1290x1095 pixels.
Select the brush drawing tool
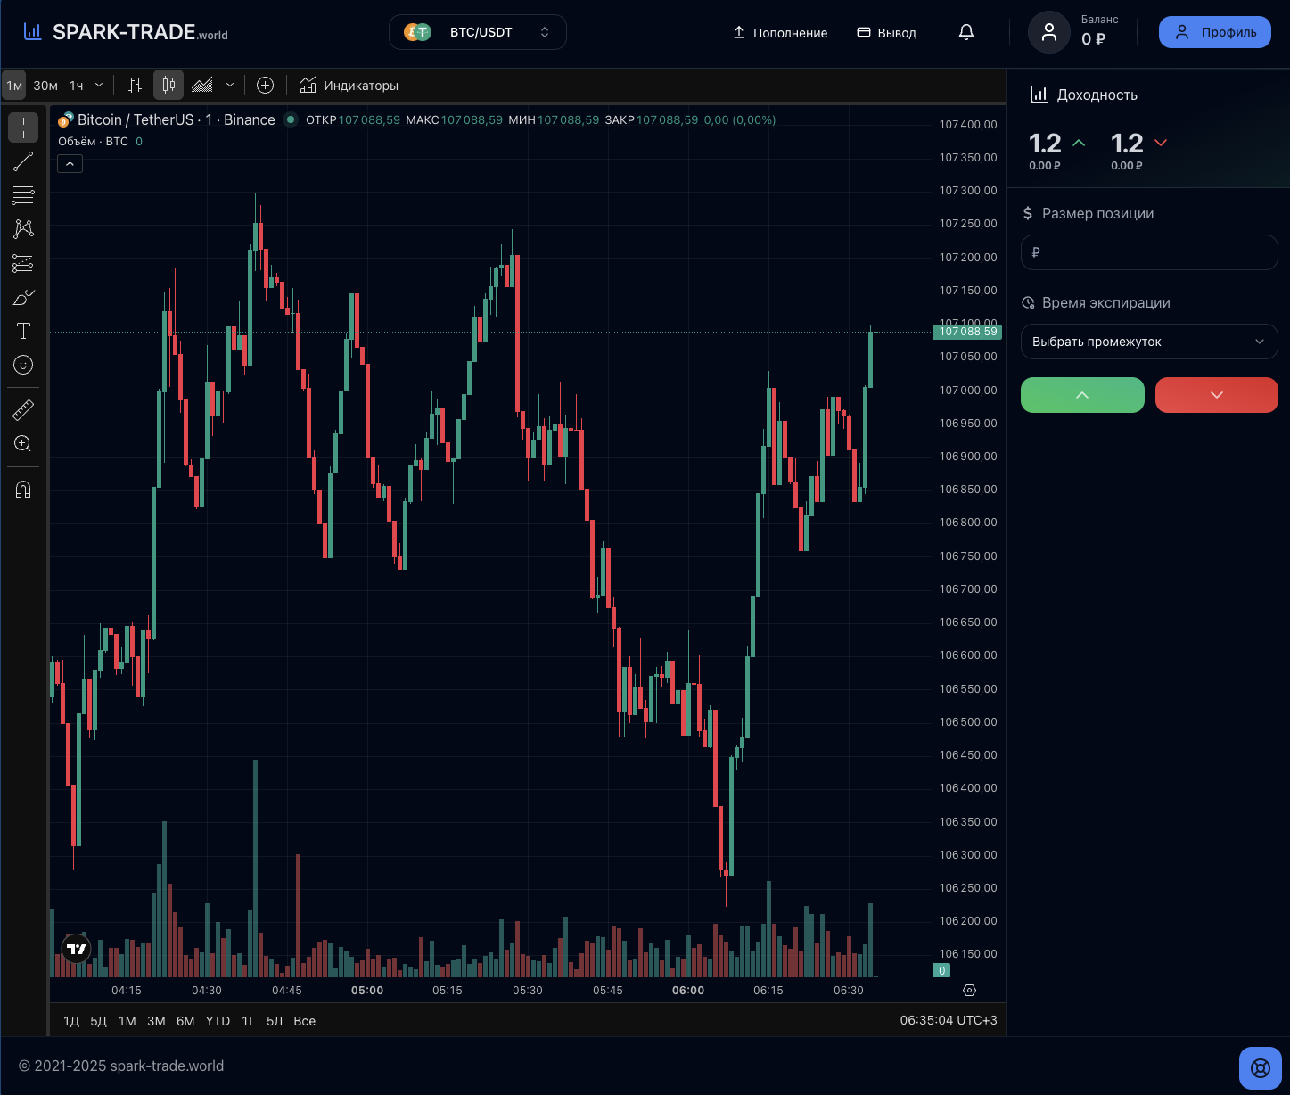23,297
